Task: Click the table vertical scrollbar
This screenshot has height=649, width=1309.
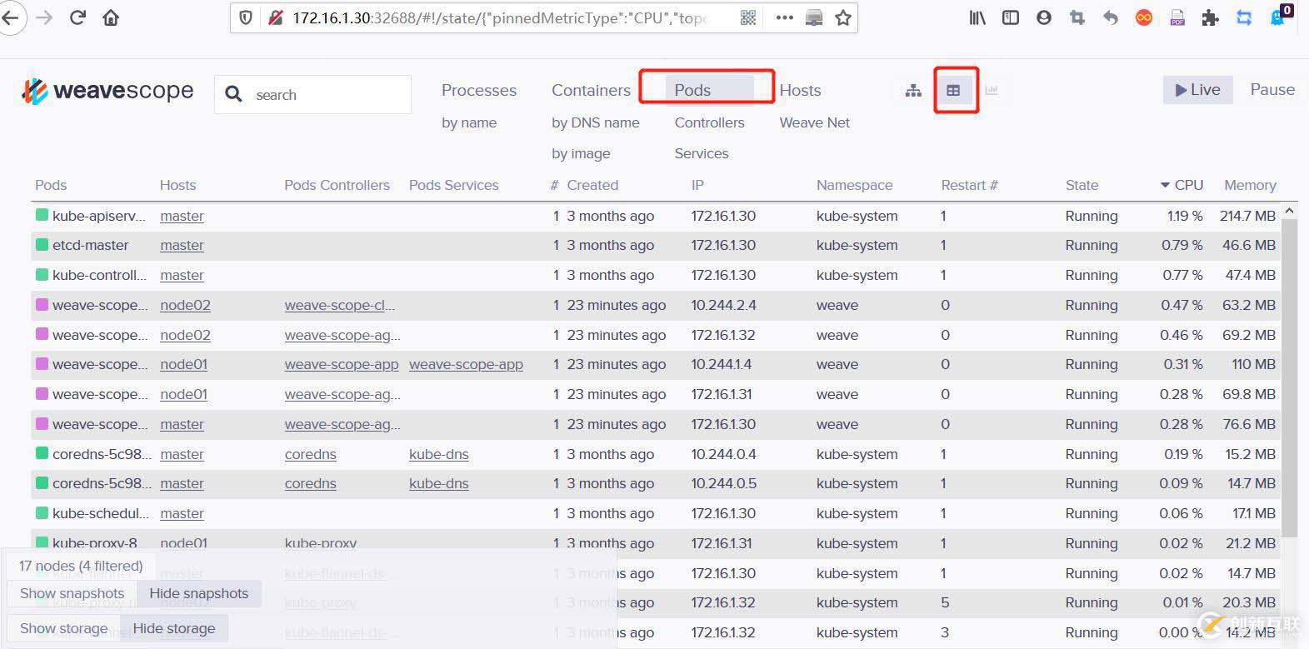Action: pos(1289,378)
